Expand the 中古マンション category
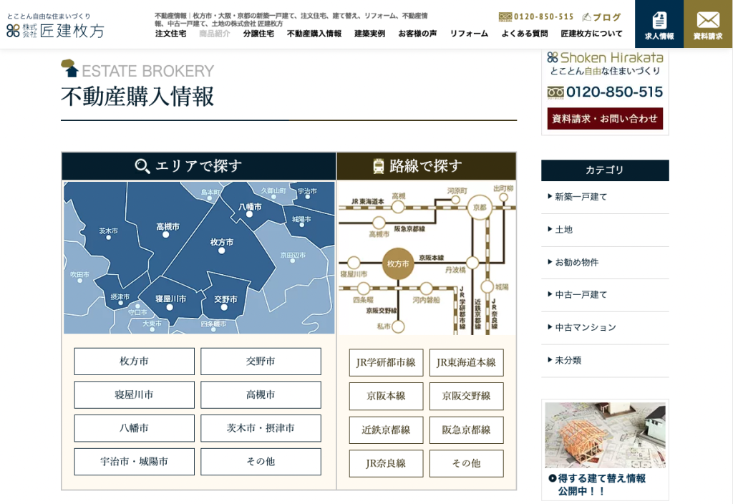This screenshot has height=504, width=733. [x=585, y=328]
